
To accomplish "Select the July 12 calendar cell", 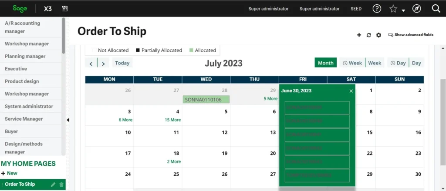I will click(x=206, y=136).
